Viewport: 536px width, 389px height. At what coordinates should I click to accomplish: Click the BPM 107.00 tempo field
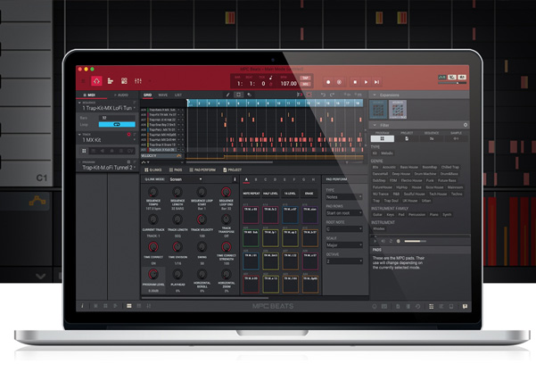pos(288,84)
